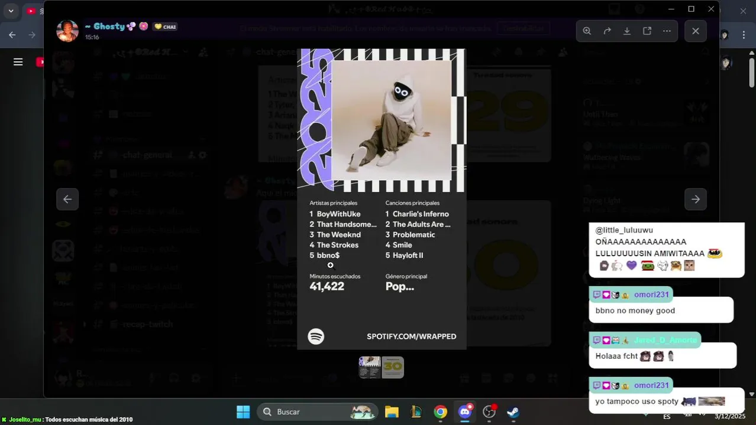
Task: Click the @little_luluuwu chat message
Action: click(x=666, y=250)
